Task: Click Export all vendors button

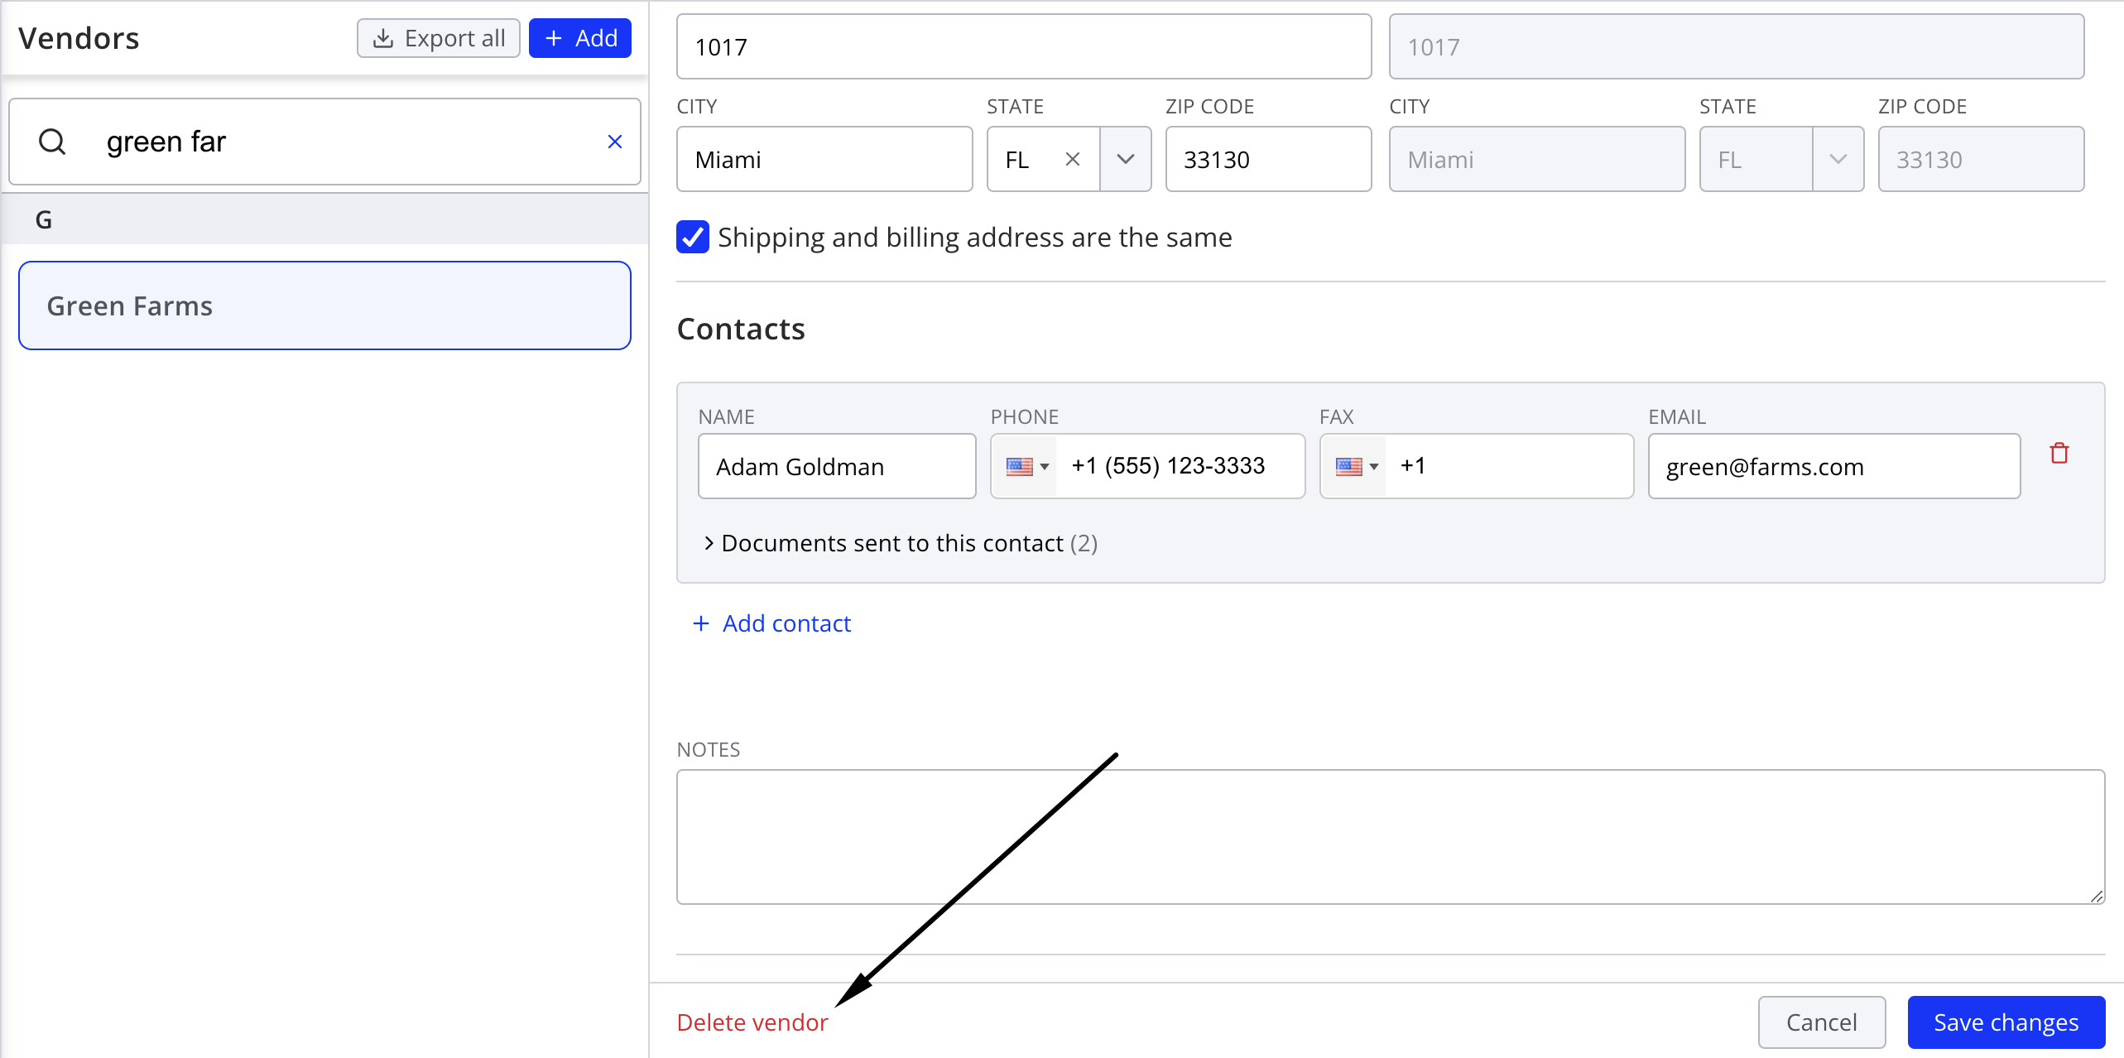Action: pyautogui.click(x=438, y=38)
